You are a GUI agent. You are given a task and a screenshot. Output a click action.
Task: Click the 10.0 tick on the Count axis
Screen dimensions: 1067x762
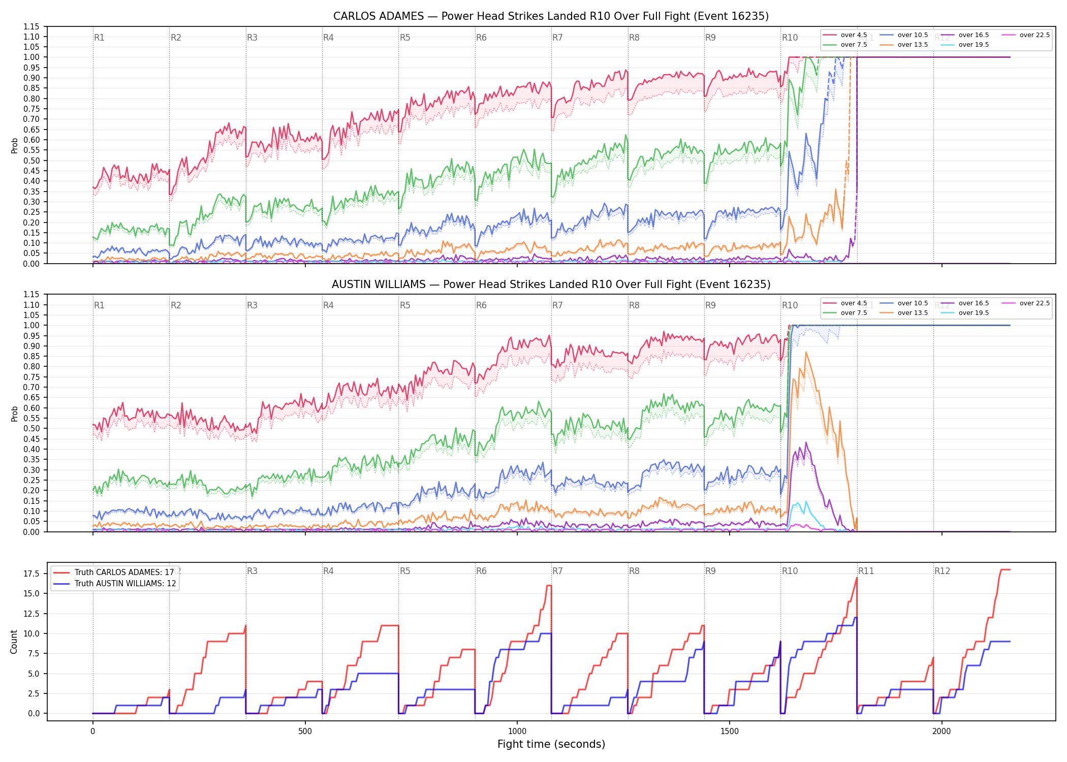[x=32, y=634]
